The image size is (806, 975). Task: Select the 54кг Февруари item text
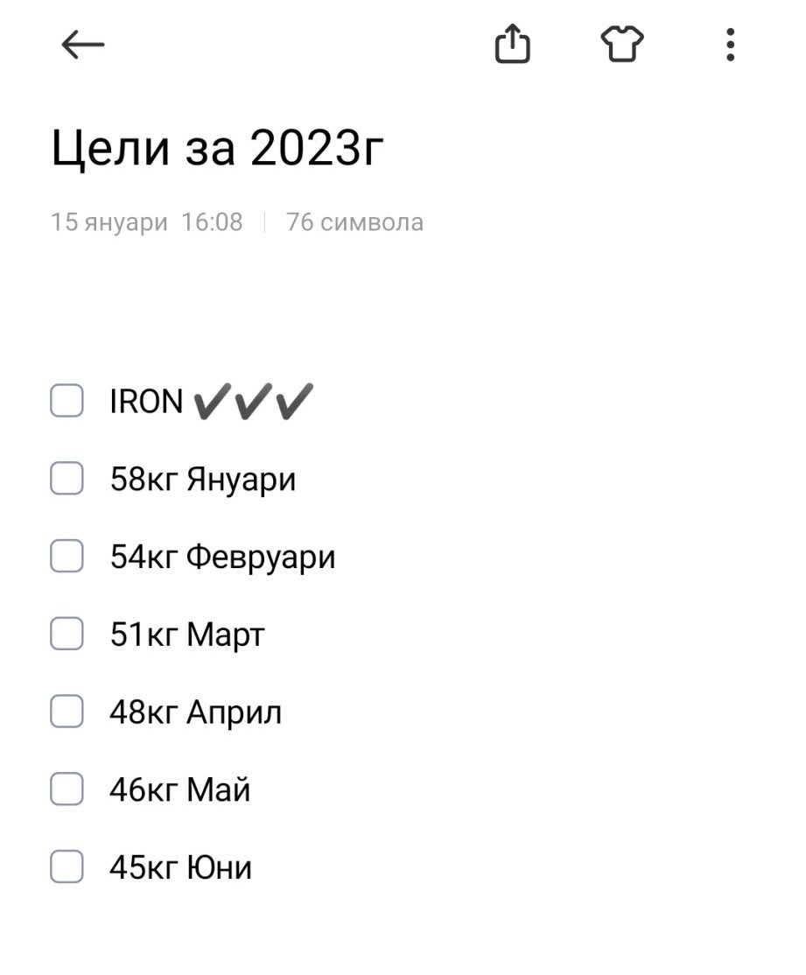tap(222, 557)
